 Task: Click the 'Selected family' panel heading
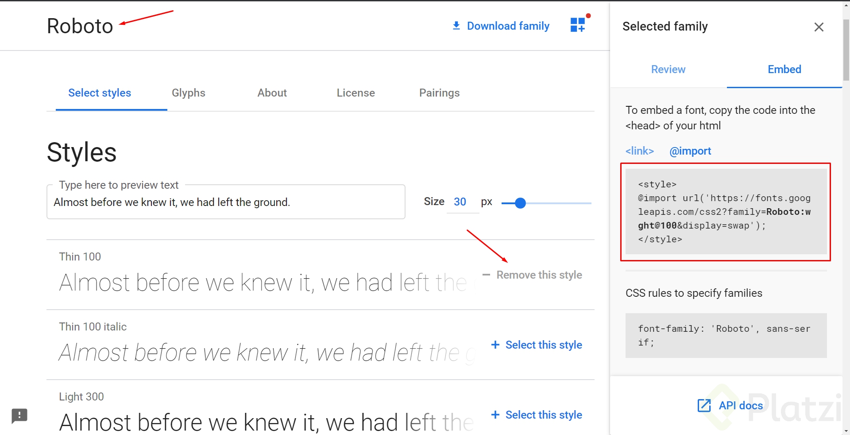tap(665, 27)
